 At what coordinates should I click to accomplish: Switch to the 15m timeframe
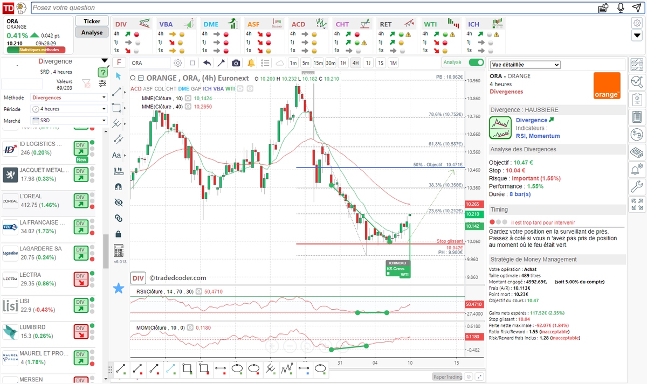(318, 62)
